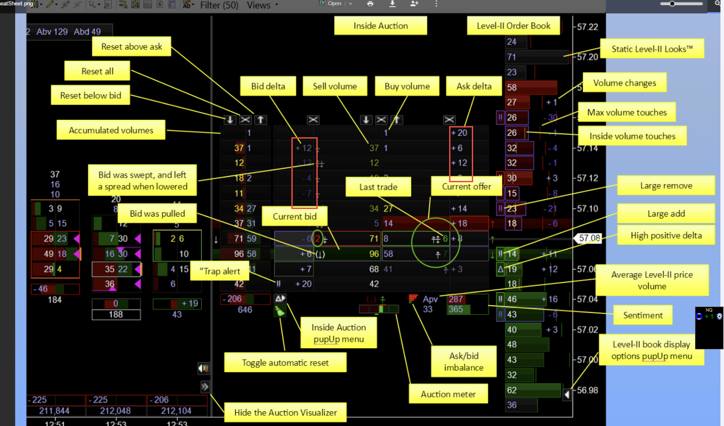Click order book row showing 24

(x=516, y=42)
